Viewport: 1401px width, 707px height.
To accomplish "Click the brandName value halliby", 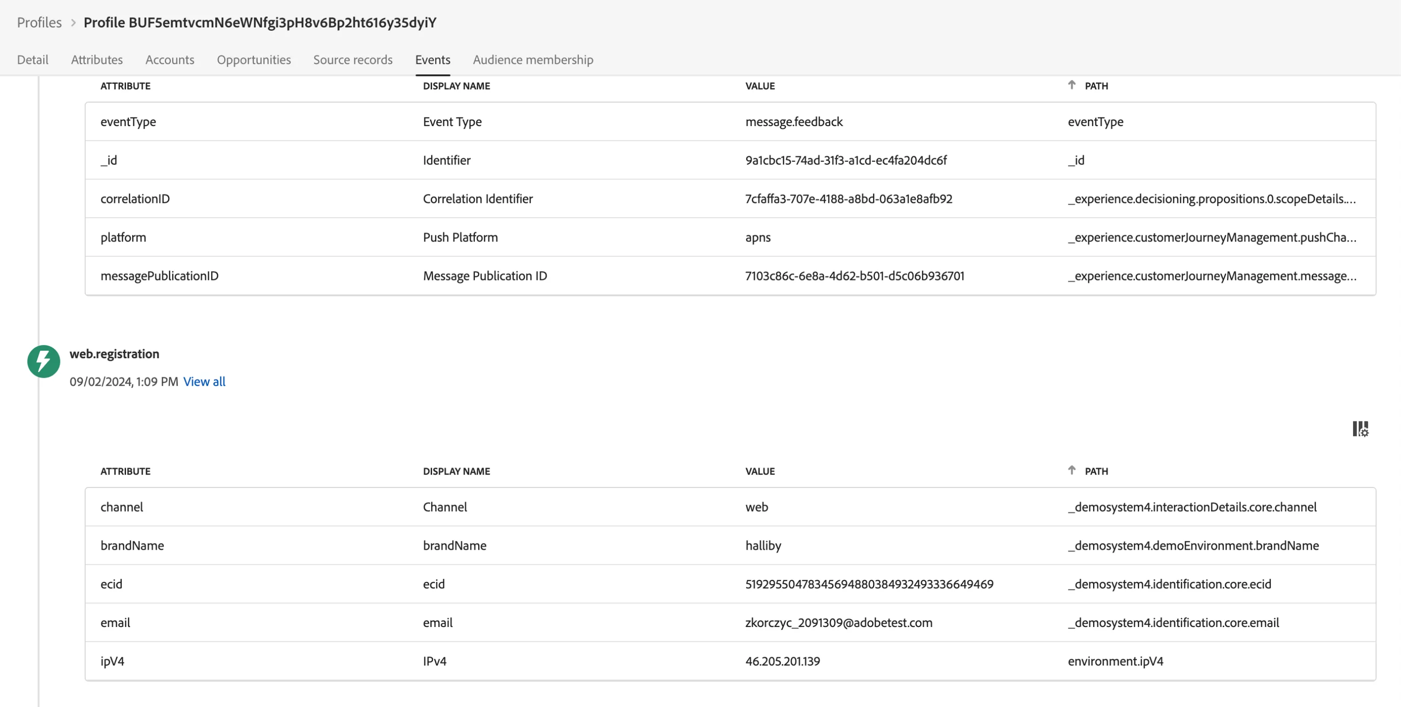I will click(763, 546).
